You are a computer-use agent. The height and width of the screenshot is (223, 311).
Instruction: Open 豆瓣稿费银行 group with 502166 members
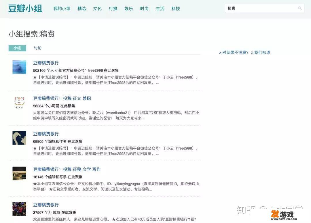coord(46,63)
